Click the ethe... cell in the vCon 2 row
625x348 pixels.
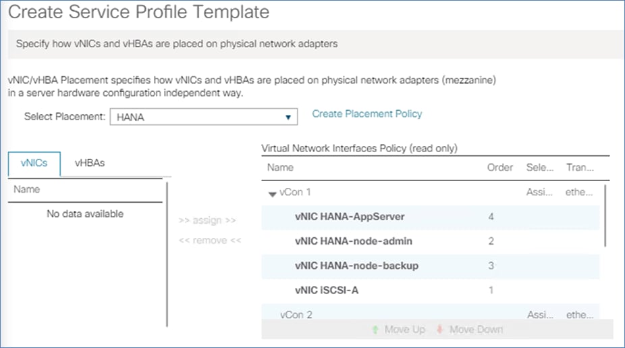coord(580,315)
